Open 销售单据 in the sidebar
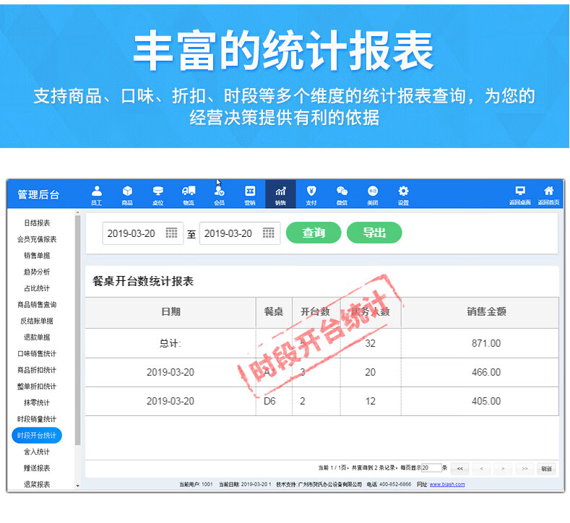570x523 pixels. click(x=37, y=256)
